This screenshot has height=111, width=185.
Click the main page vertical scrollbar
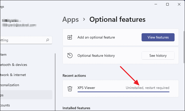point(184,47)
